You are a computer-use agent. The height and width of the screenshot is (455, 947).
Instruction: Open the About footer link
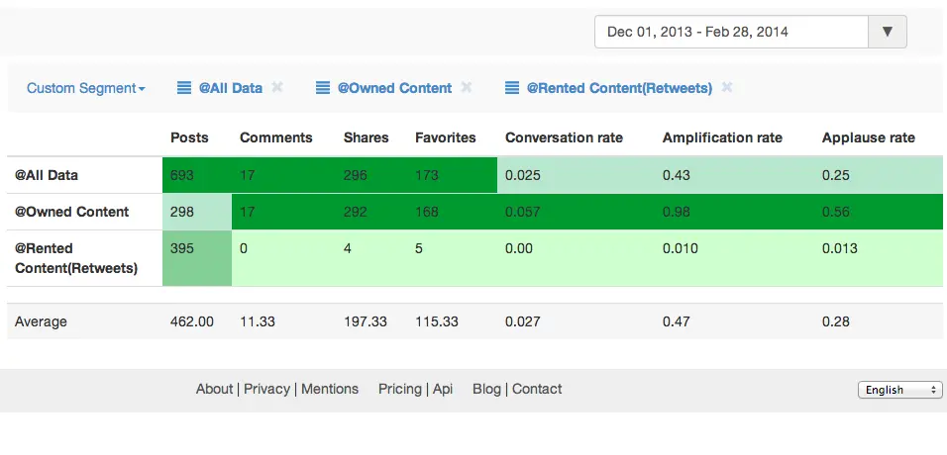tap(214, 389)
